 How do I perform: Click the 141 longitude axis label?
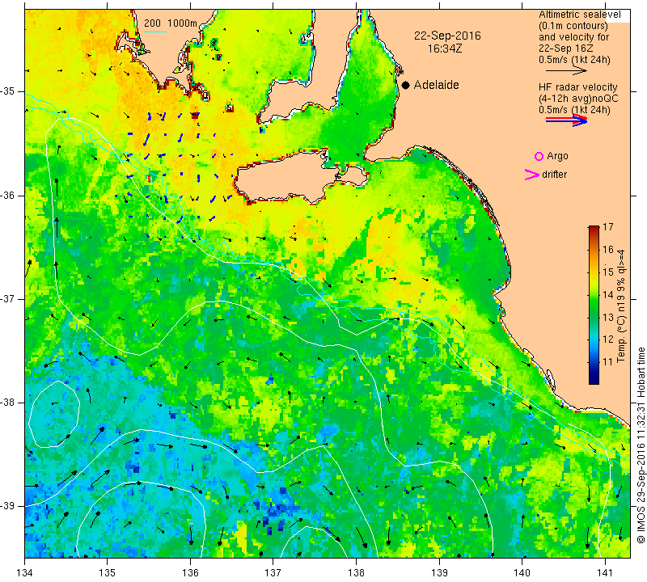(x=605, y=573)
